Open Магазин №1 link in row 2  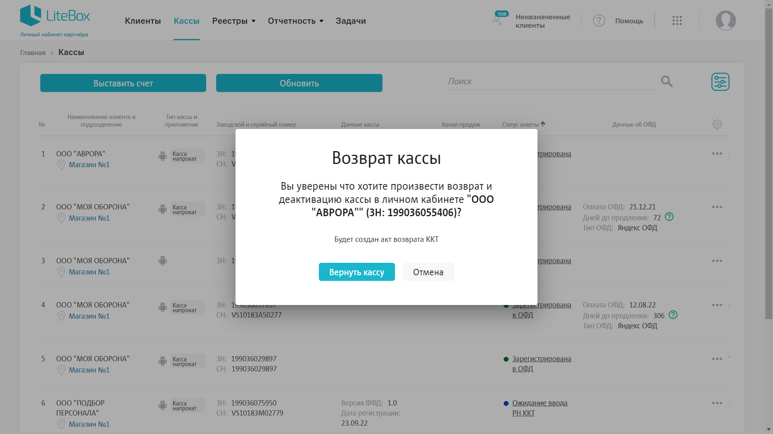[x=89, y=218]
